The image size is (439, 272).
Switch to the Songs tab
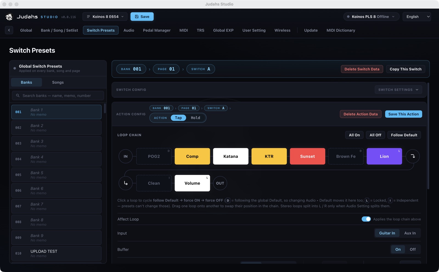click(x=58, y=82)
